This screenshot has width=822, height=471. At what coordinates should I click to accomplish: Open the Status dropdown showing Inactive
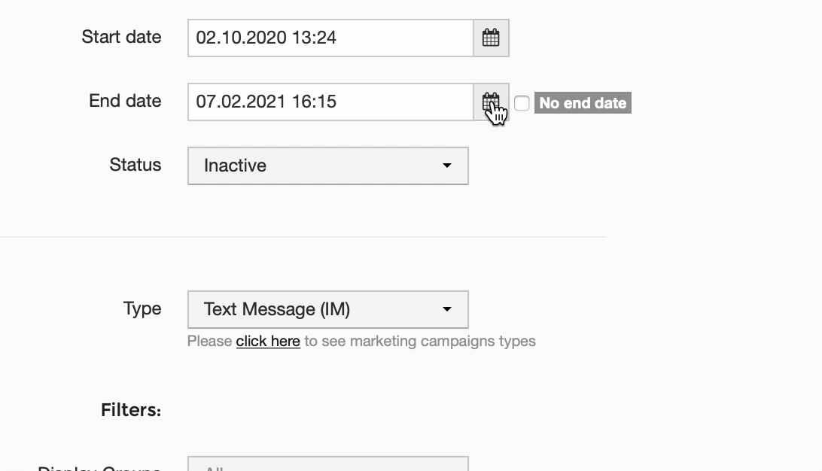click(x=327, y=166)
